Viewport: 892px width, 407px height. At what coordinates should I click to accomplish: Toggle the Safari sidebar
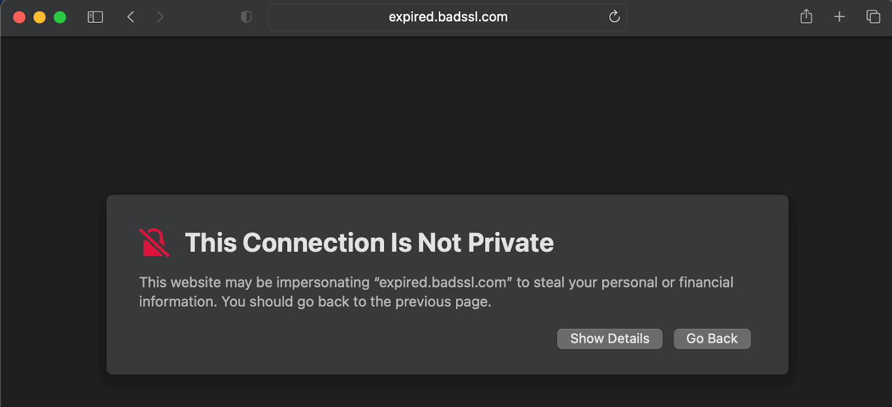pos(95,17)
